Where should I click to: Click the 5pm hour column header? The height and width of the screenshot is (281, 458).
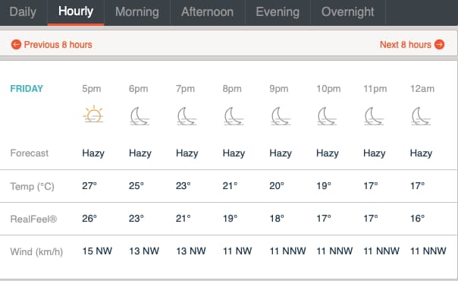click(x=92, y=89)
